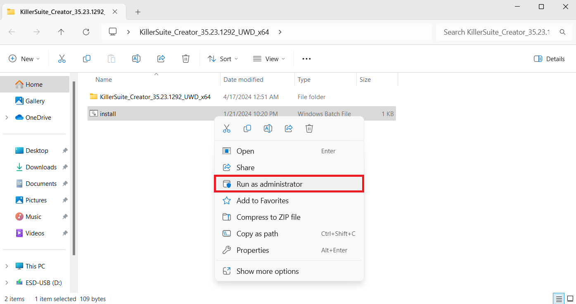This screenshot has width=576, height=304.
Task: Open the Sort dropdown
Action: click(x=223, y=59)
